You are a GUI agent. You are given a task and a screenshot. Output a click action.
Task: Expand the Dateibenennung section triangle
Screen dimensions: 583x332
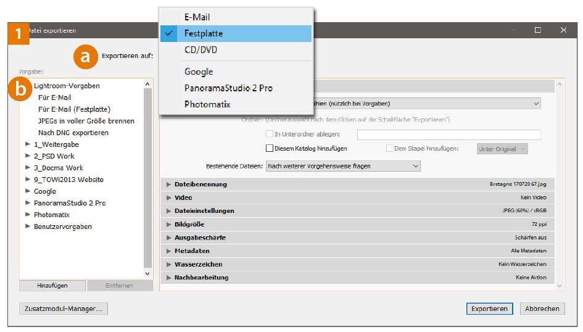tap(168, 185)
